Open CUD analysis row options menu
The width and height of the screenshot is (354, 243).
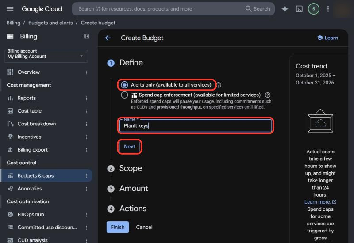(86, 240)
